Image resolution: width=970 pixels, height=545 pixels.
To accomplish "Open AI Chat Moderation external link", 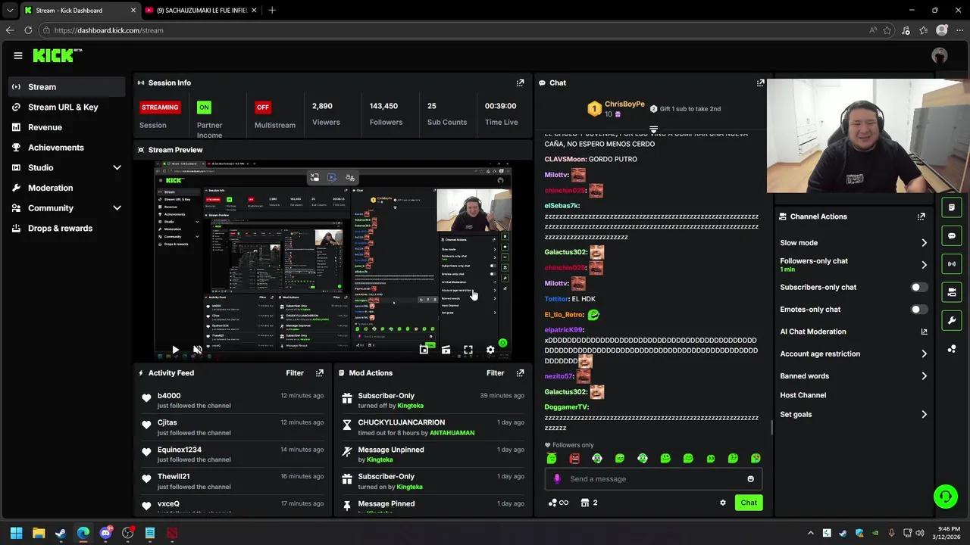I will click(924, 332).
